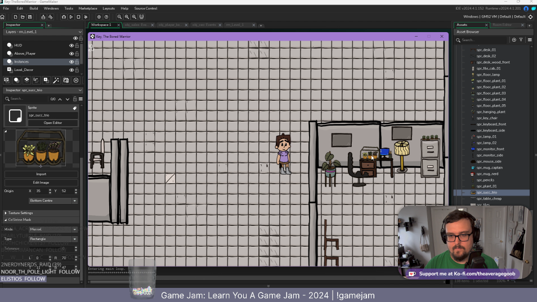Expand the Layers - rm_Level_1 dropdown

43,32
